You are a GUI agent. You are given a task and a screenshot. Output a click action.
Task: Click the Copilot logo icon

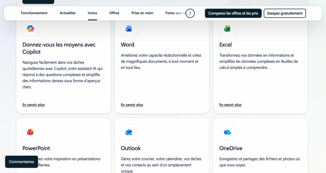pyautogui.click(x=31, y=29)
